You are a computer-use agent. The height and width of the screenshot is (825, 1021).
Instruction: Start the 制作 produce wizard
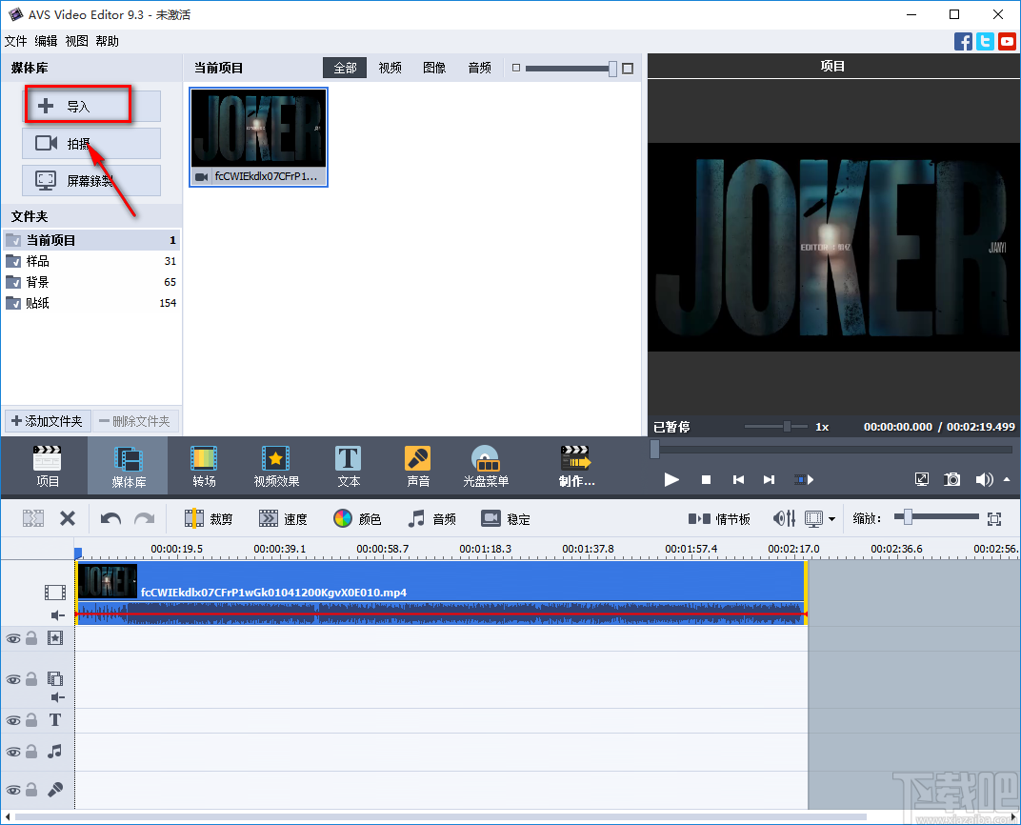tap(576, 466)
